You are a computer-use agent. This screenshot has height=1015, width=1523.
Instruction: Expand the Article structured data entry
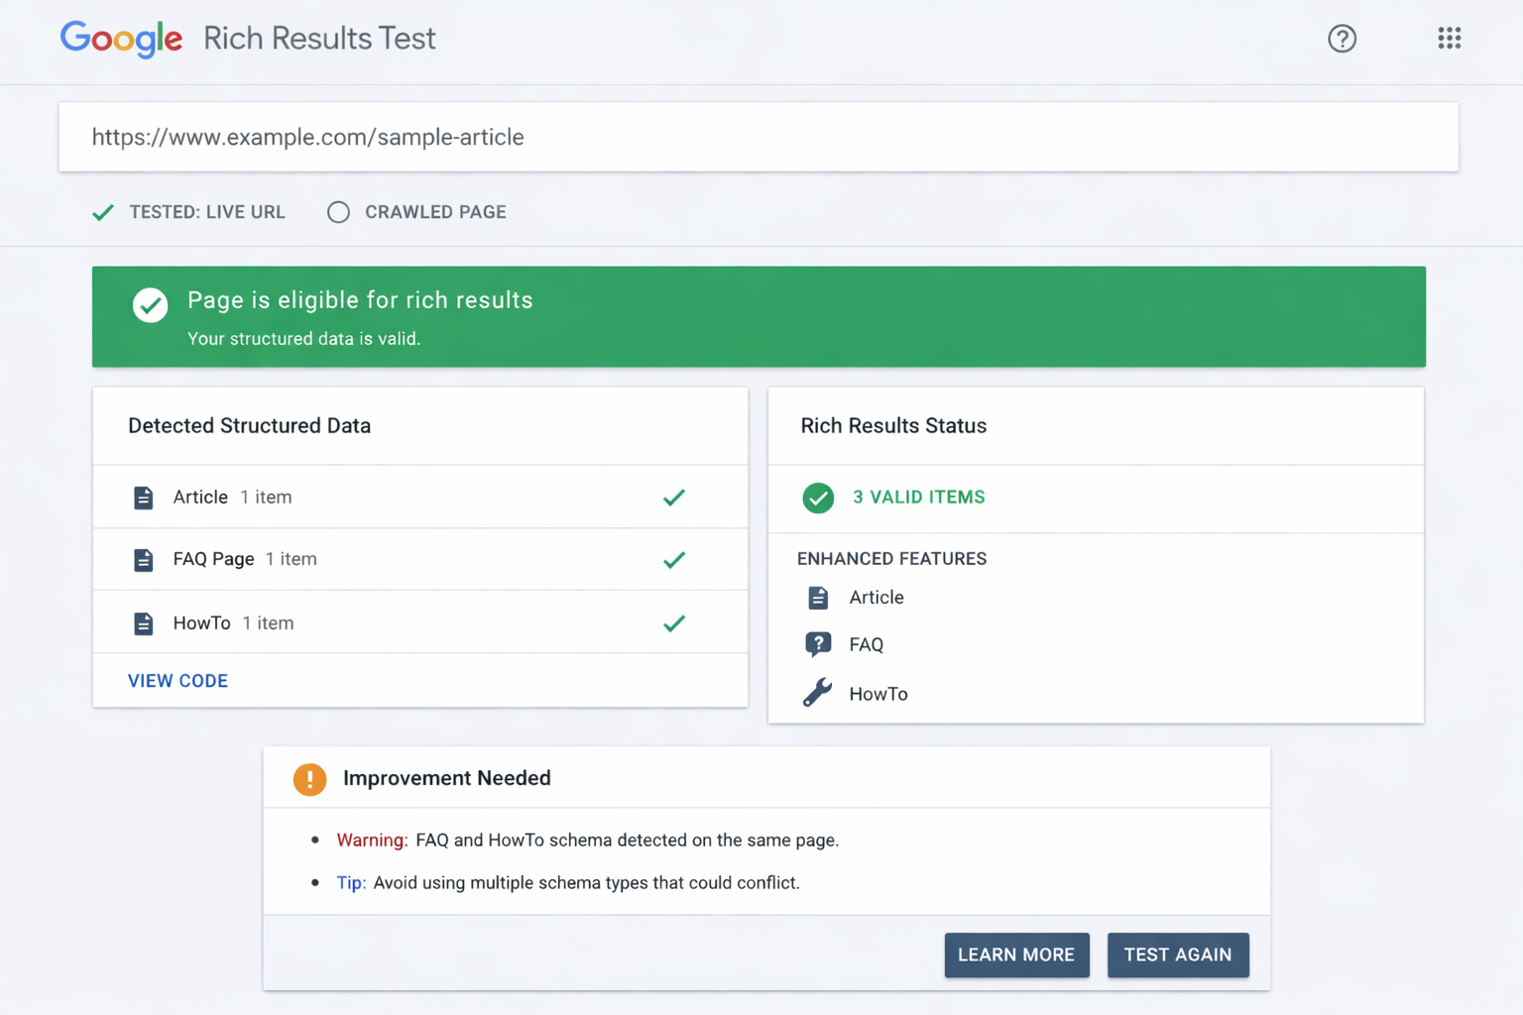(200, 497)
